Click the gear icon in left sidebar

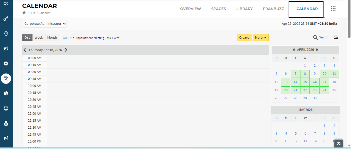pyautogui.click(x=6, y=63)
